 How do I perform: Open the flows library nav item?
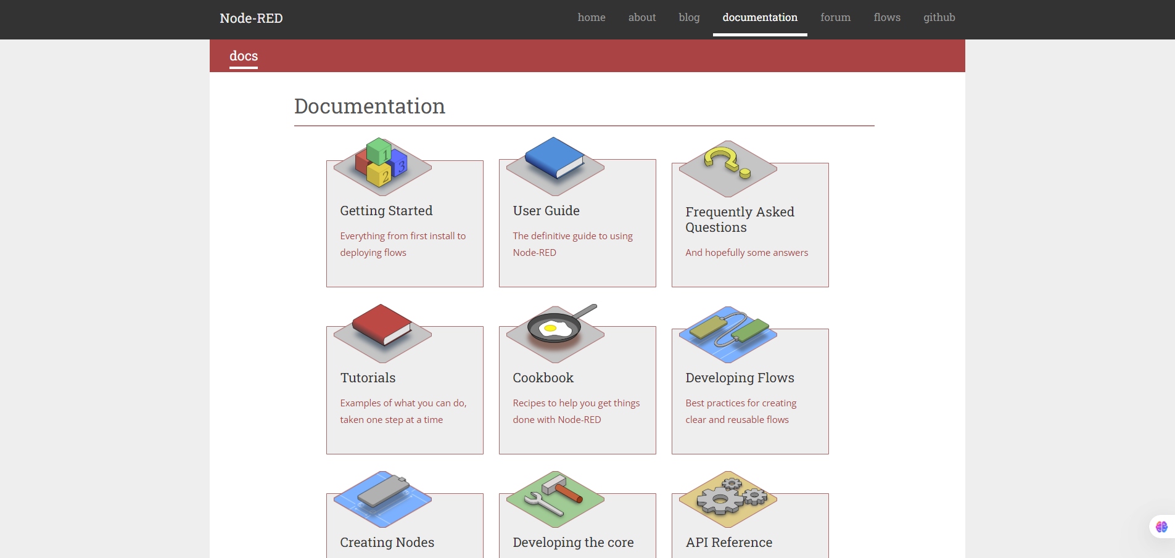pyautogui.click(x=886, y=17)
